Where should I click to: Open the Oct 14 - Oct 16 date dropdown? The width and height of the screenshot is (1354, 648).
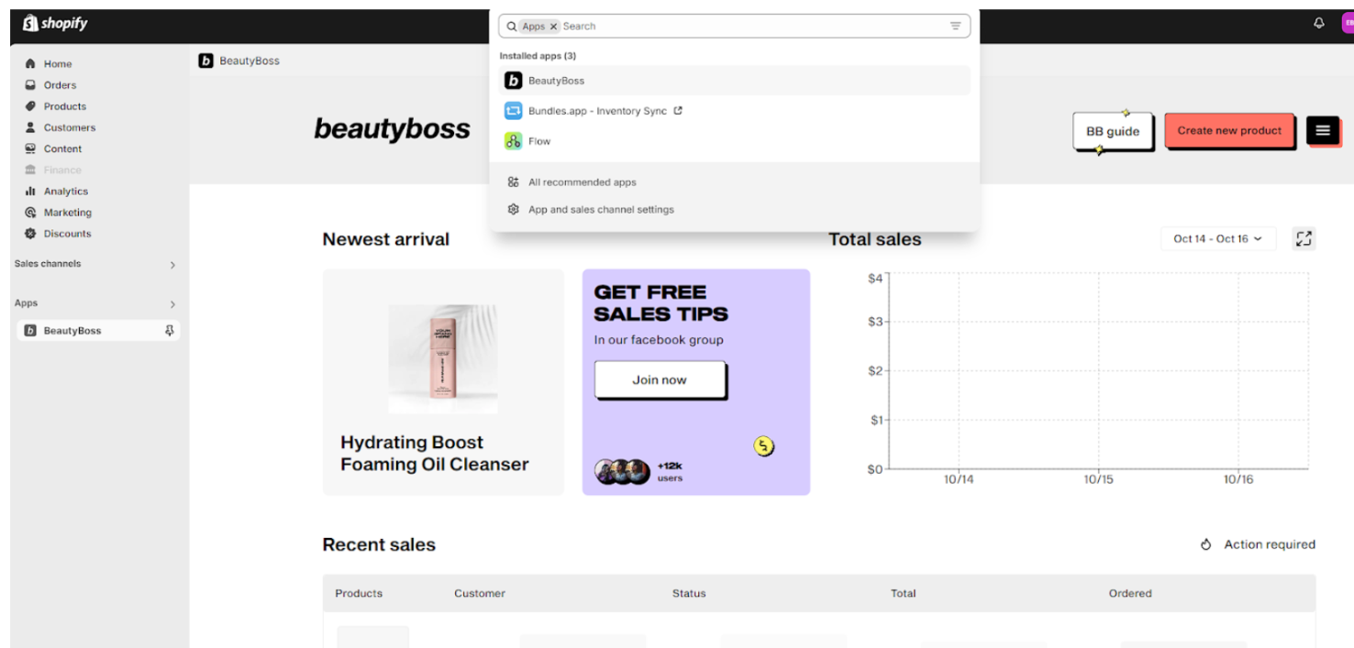click(1217, 239)
